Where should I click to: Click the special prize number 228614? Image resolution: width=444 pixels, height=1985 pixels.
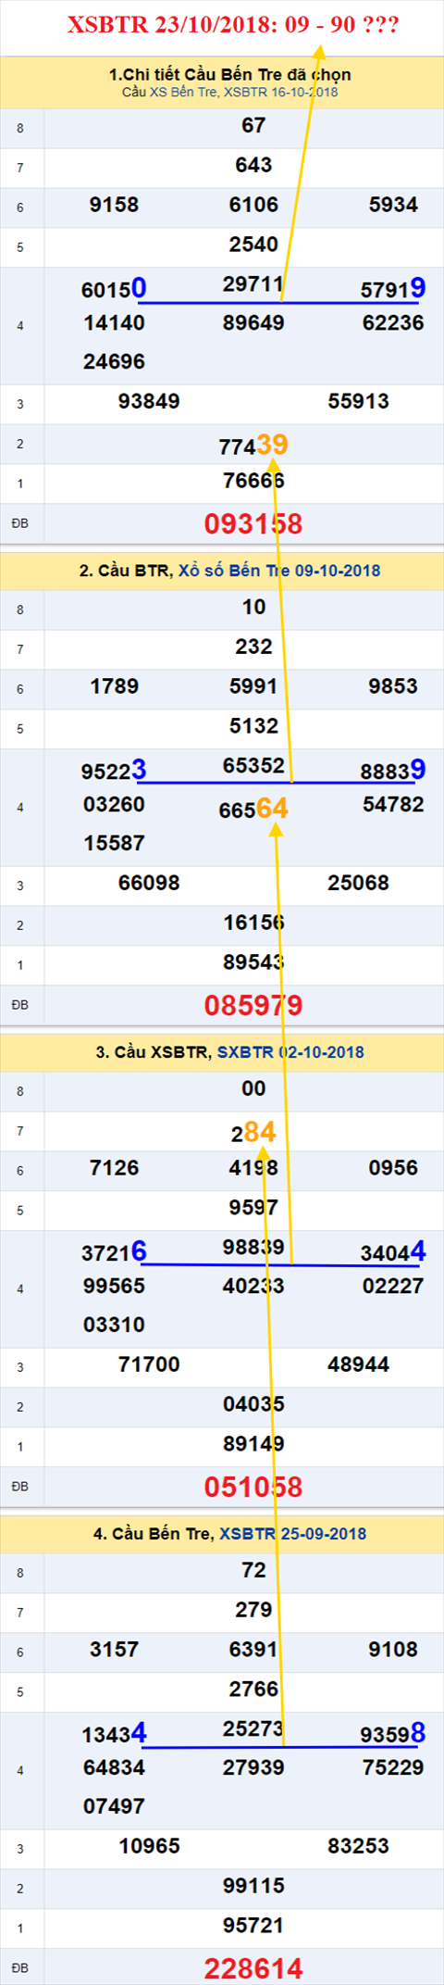pos(253,1969)
